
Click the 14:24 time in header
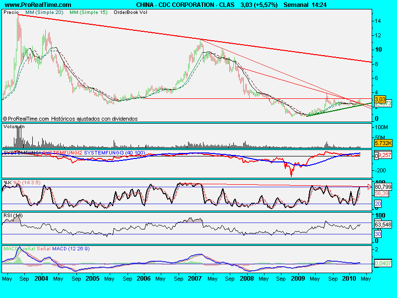(319, 5)
